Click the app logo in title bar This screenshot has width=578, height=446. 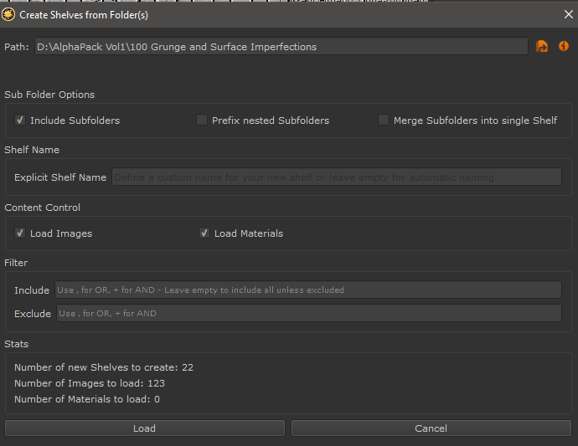pos(9,14)
